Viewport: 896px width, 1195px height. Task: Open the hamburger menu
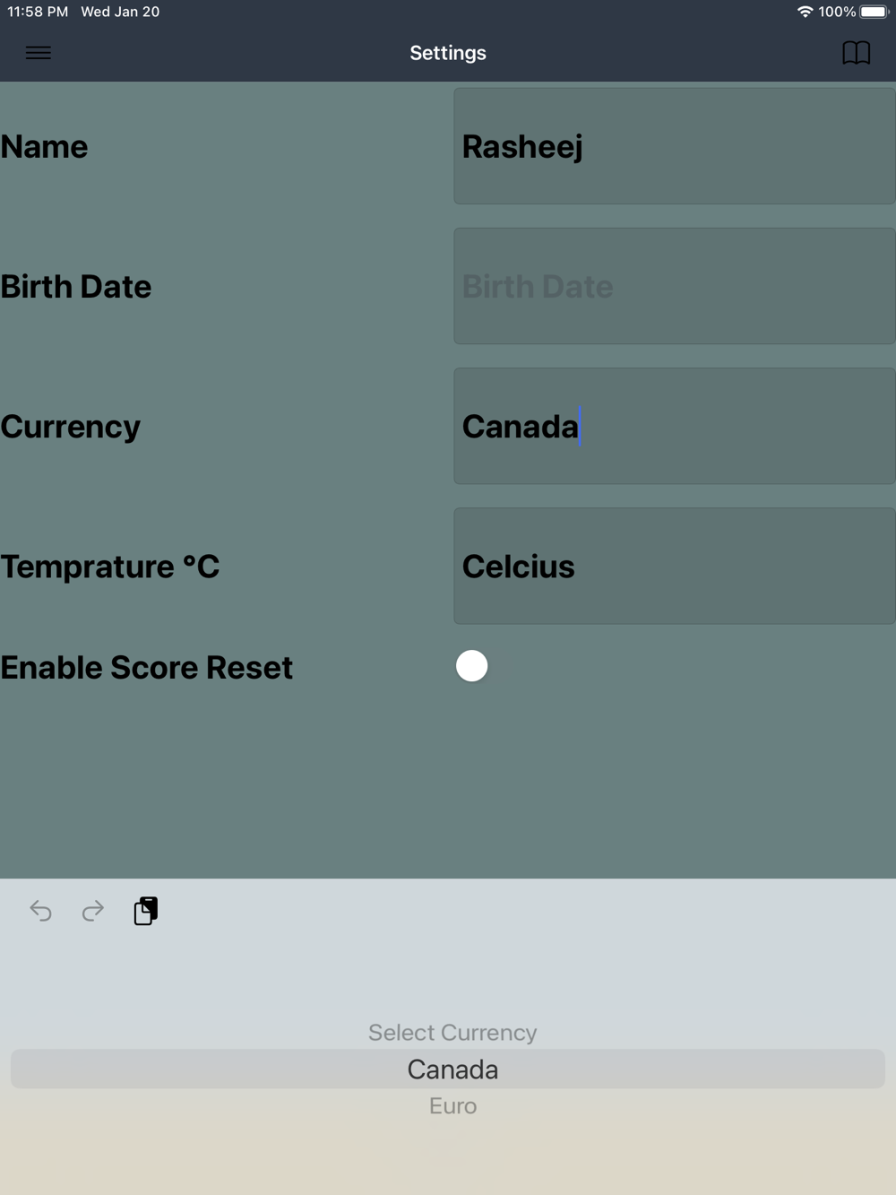tap(39, 53)
